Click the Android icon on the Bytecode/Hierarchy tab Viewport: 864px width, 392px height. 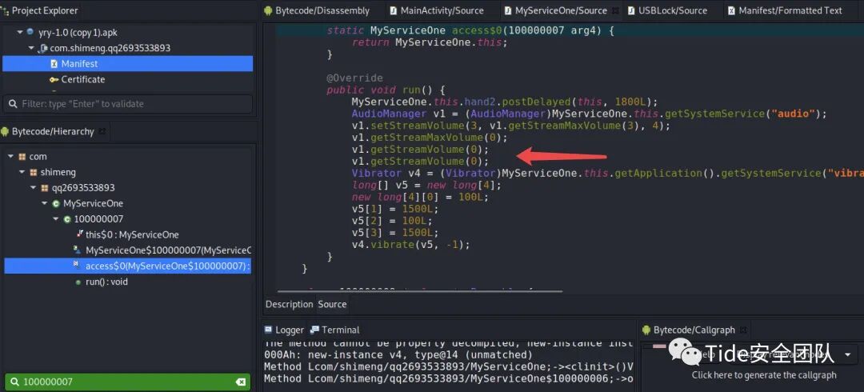[x=5, y=131]
